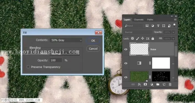Switch to the Channels tab

[x=139, y=20]
